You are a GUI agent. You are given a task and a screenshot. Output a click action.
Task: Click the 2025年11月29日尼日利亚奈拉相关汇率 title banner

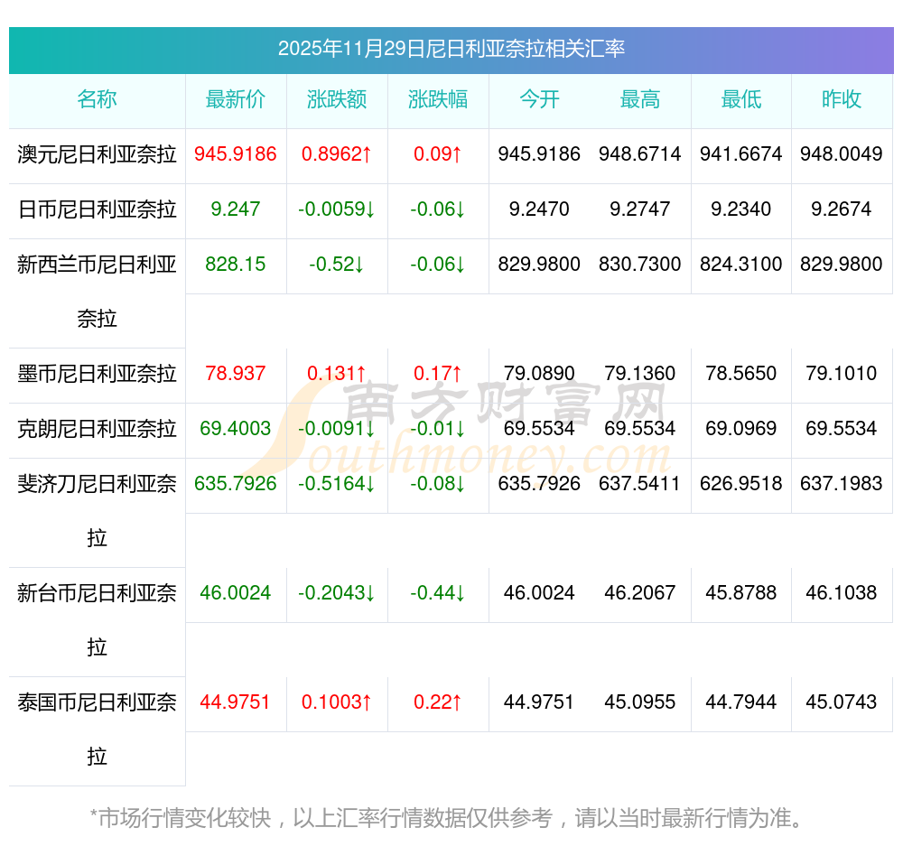pos(451,49)
